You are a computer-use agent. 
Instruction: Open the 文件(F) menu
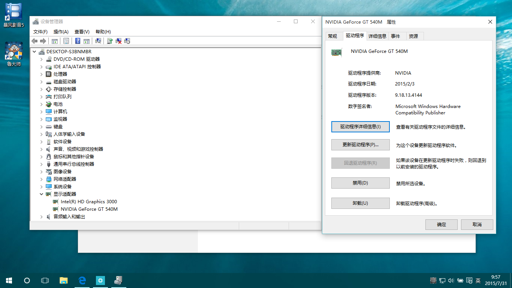(x=40, y=31)
